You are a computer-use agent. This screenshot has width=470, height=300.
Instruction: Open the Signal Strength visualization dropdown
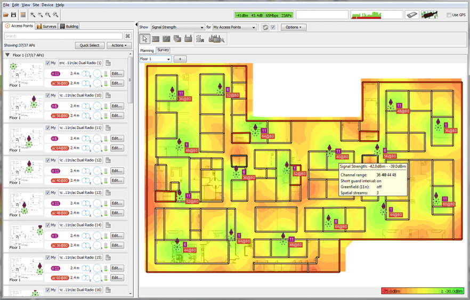point(177,27)
